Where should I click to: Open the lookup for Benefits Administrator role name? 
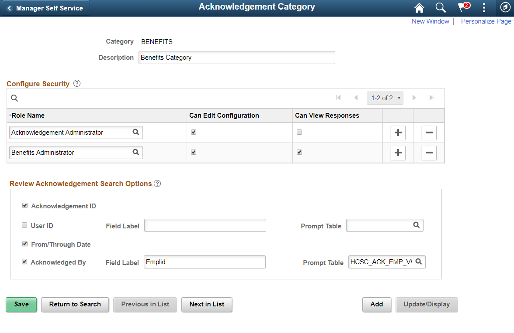coord(136,153)
